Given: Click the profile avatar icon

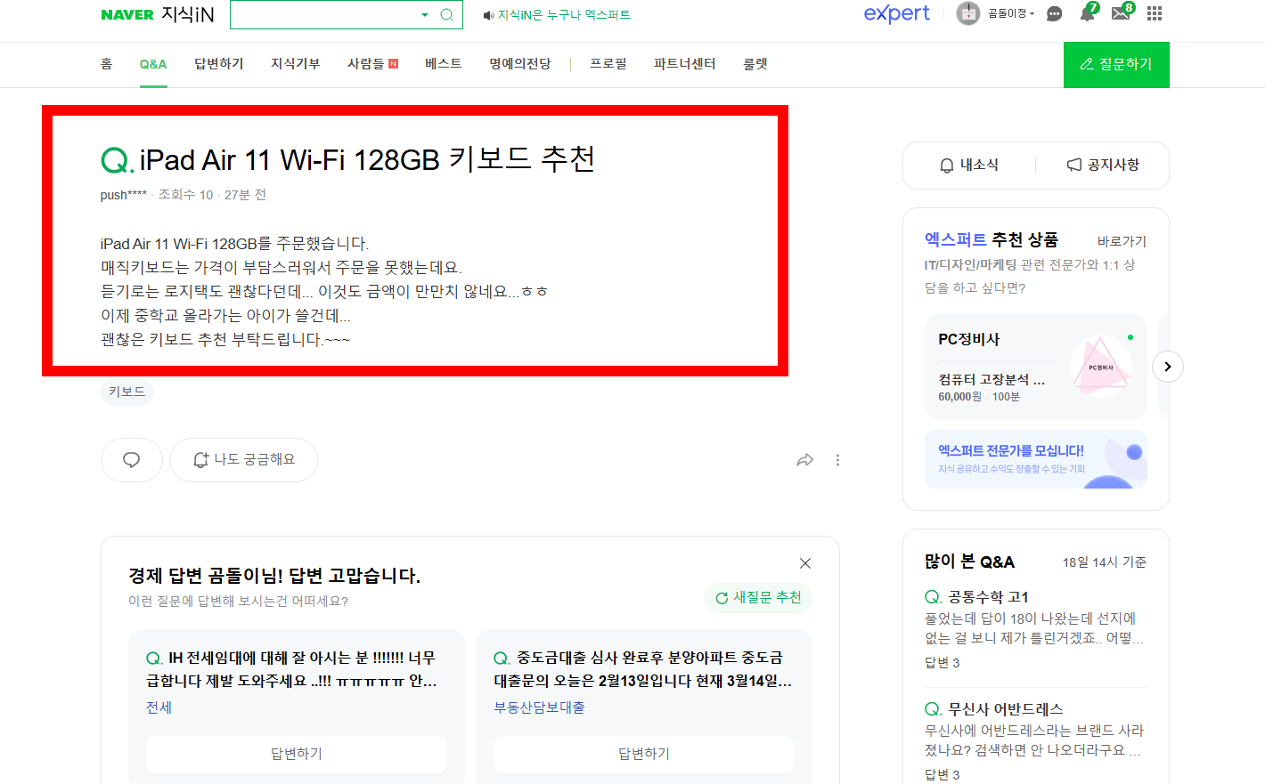Looking at the screenshot, I should click(967, 13).
